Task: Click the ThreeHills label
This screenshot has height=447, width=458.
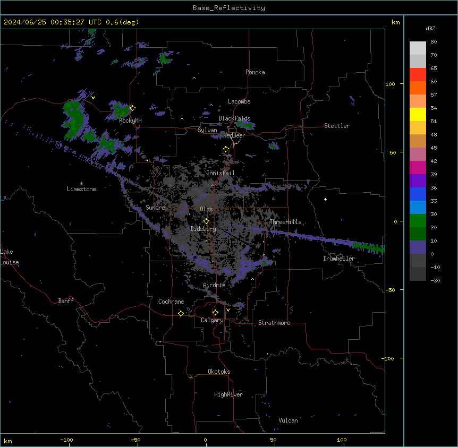Action: click(x=285, y=222)
